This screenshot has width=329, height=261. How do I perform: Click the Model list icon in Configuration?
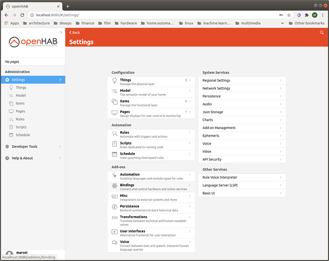(115, 91)
